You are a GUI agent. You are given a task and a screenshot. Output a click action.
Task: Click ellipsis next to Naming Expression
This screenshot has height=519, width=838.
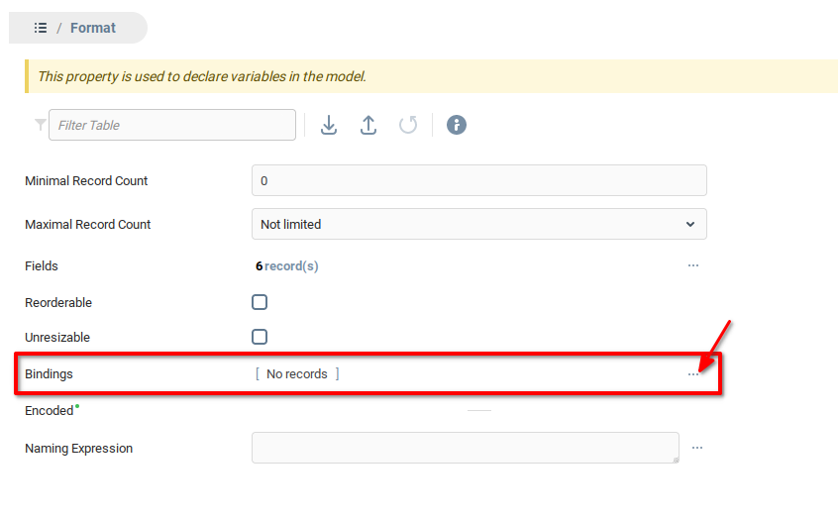697,448
